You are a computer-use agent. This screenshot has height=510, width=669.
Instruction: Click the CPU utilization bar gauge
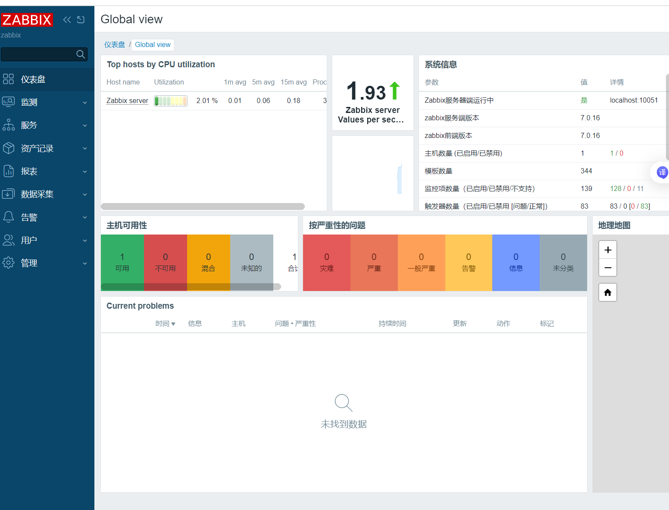click(x=171, y=101)
